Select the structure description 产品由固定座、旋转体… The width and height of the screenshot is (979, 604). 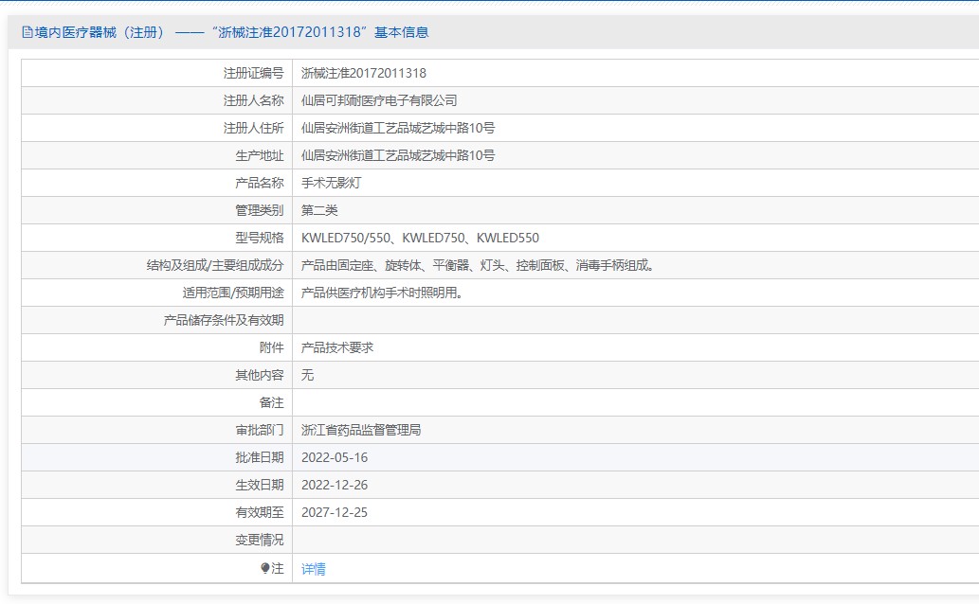pyautogui.click(x=478, y=265)
